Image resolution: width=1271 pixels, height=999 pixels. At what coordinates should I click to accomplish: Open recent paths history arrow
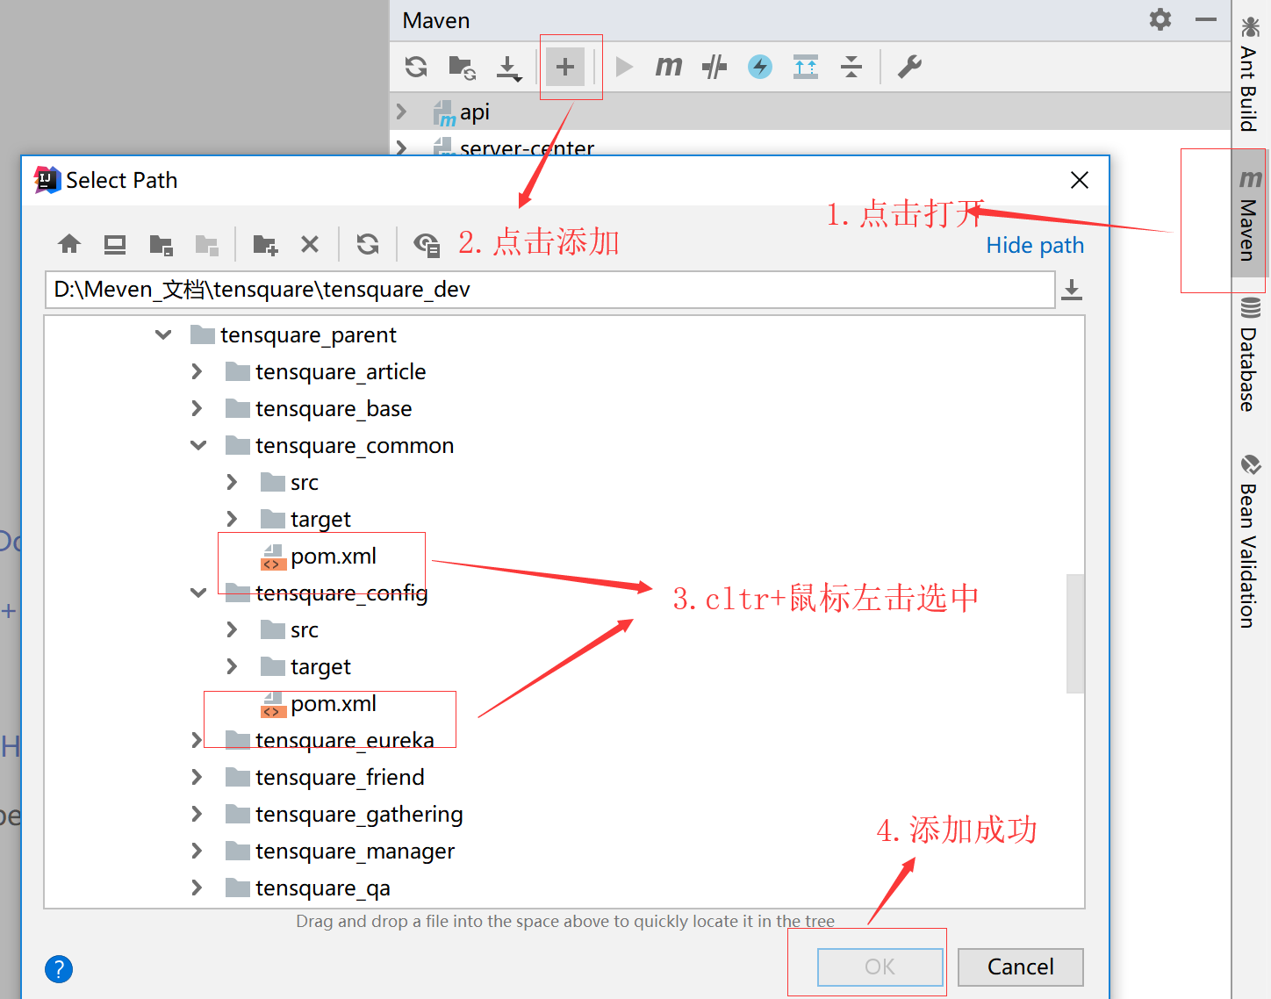click(x=1072, y=290)
